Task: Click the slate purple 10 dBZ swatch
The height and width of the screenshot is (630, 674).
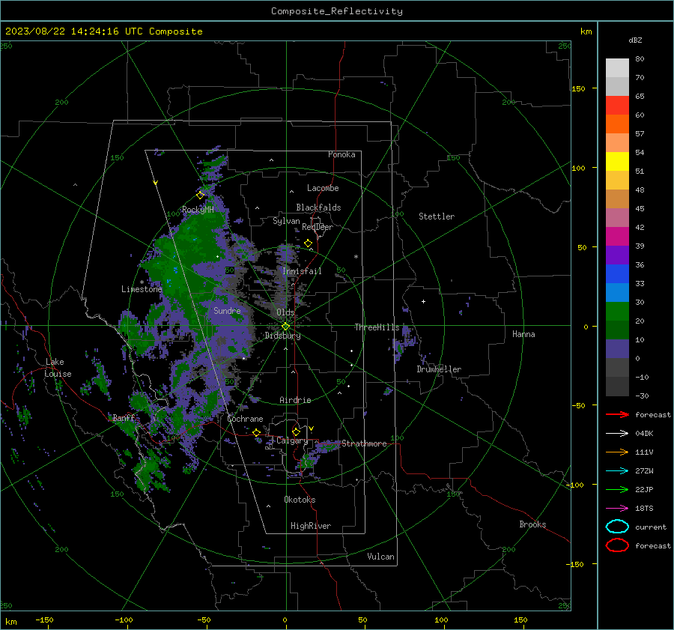Action: pyautogui.click(x=617, y=349)
